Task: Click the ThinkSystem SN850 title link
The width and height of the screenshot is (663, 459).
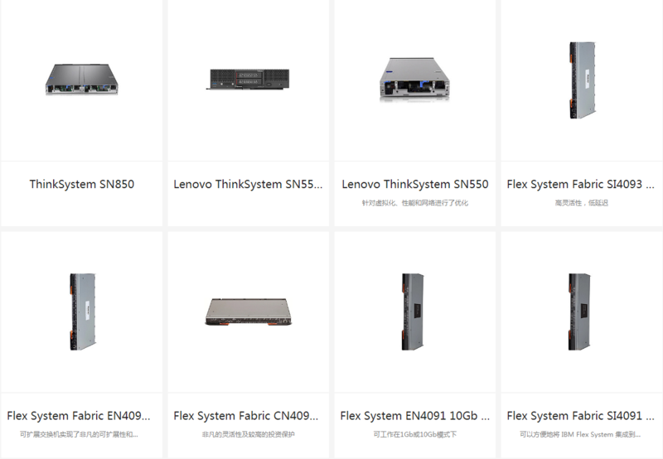Action: [x=81, y=184]
